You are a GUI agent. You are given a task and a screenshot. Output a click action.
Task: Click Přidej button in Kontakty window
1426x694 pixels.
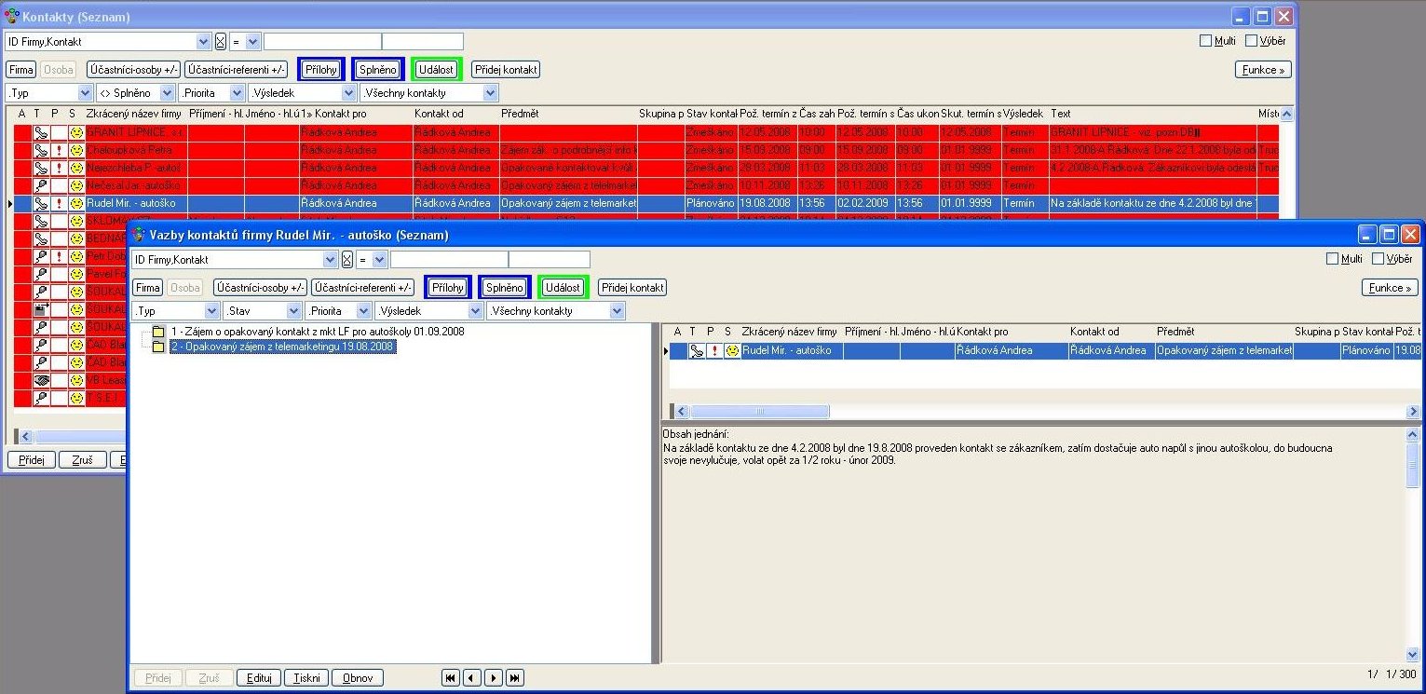31,460
